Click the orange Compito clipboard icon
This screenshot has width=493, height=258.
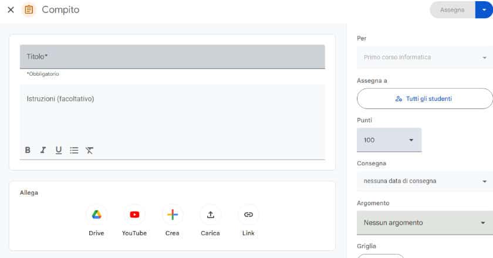point(29,10)
